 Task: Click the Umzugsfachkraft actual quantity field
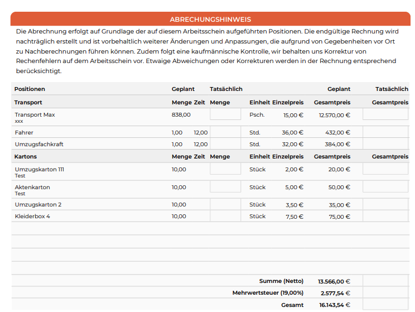coord(225,143)
